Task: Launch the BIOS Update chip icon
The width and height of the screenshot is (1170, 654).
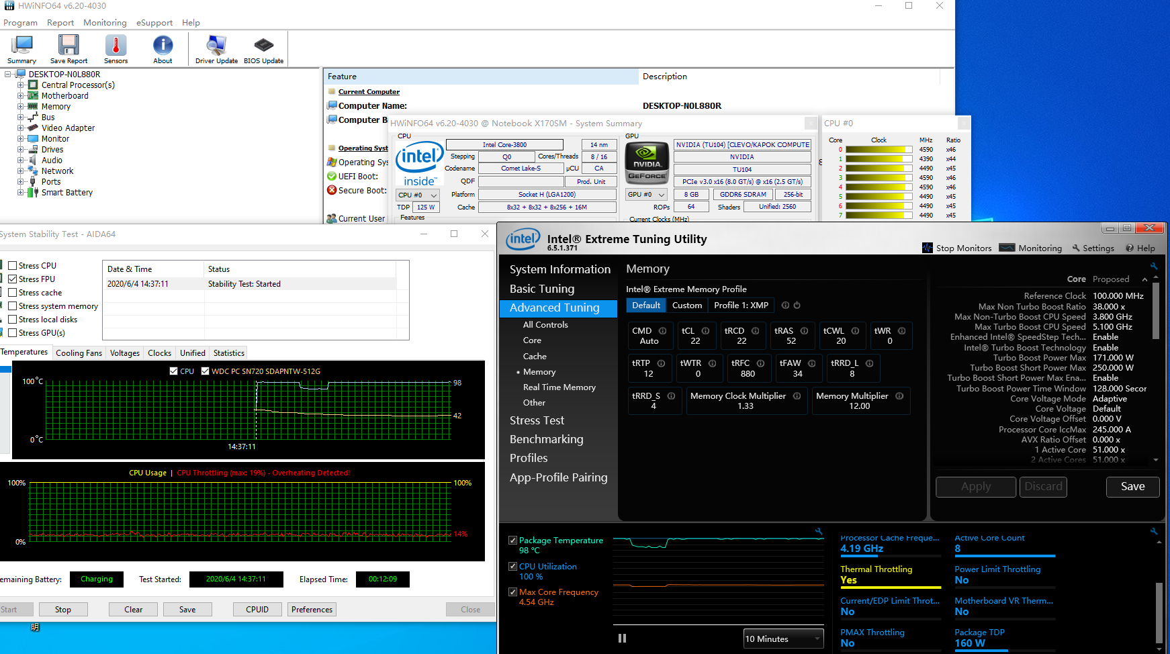Action: coord(263,50)
